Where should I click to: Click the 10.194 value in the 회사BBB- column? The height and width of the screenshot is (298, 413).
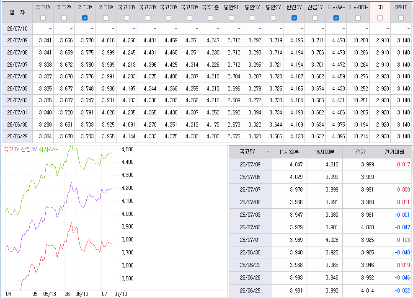point(360,124)
